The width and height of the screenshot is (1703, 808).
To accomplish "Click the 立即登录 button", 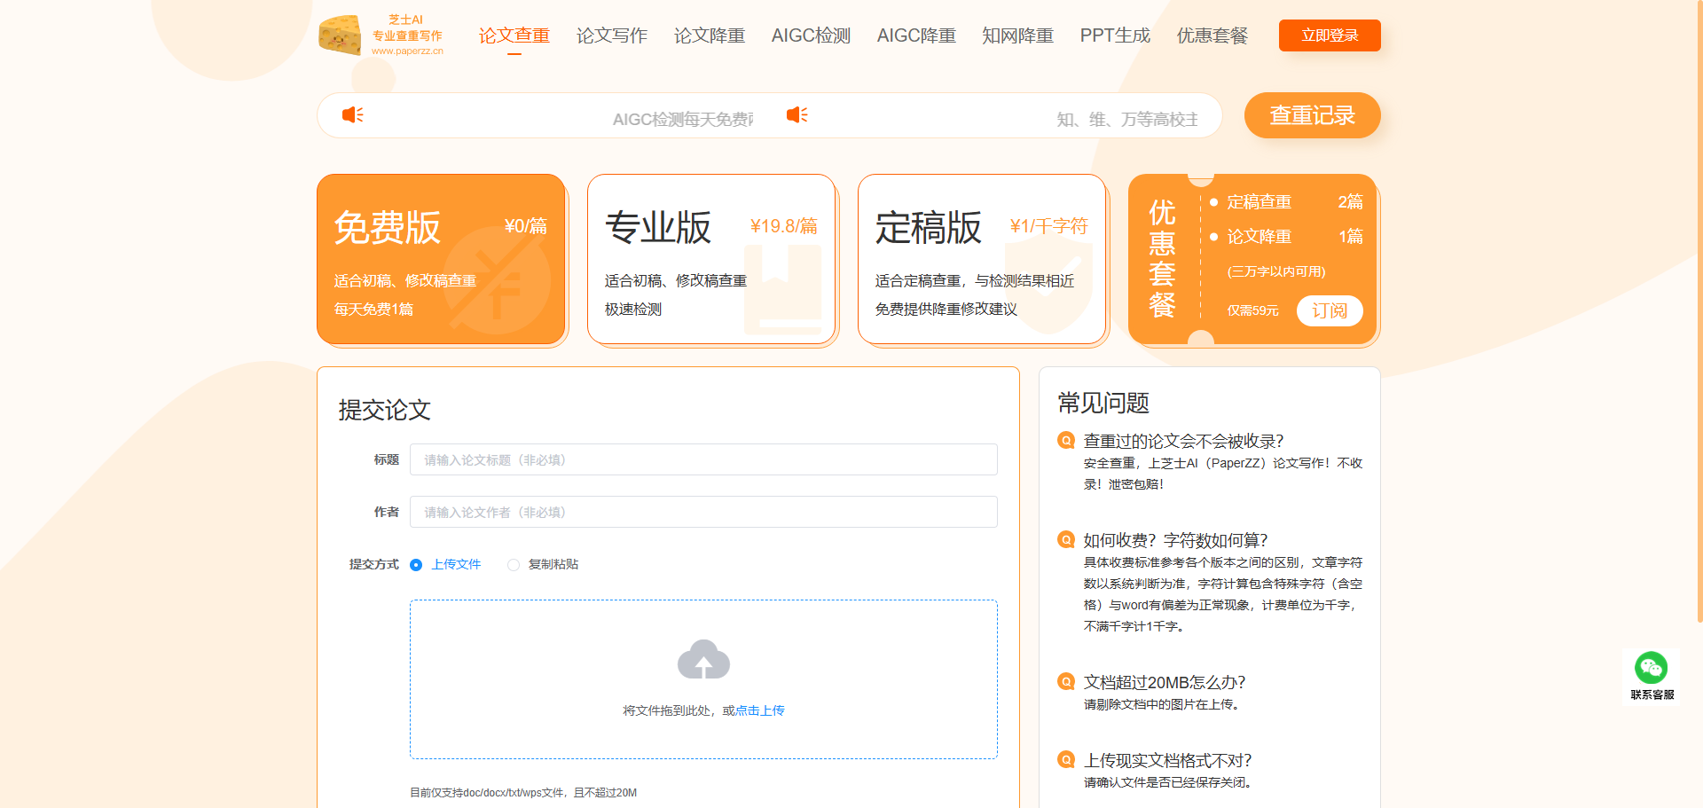I will pyautogui.click(x=1330, y=35).
